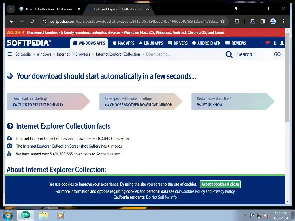This screenshot has height=221, width=295.
Task: Open the browser three-dot menu
Action: (283, 21)
